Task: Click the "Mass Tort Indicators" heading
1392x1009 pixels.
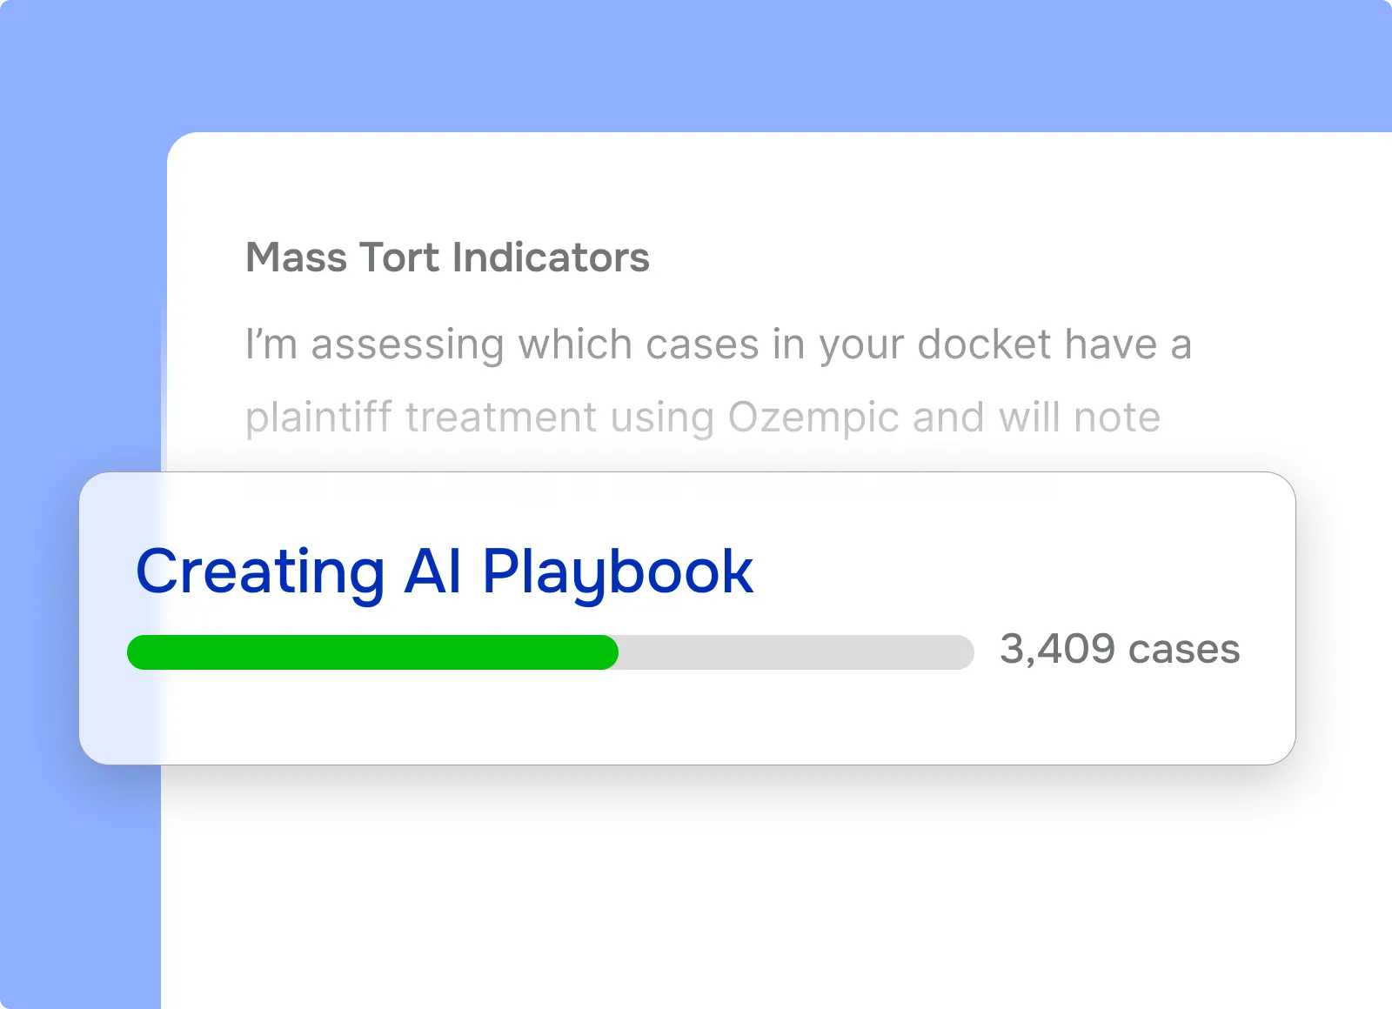Action: pos(447,257)
